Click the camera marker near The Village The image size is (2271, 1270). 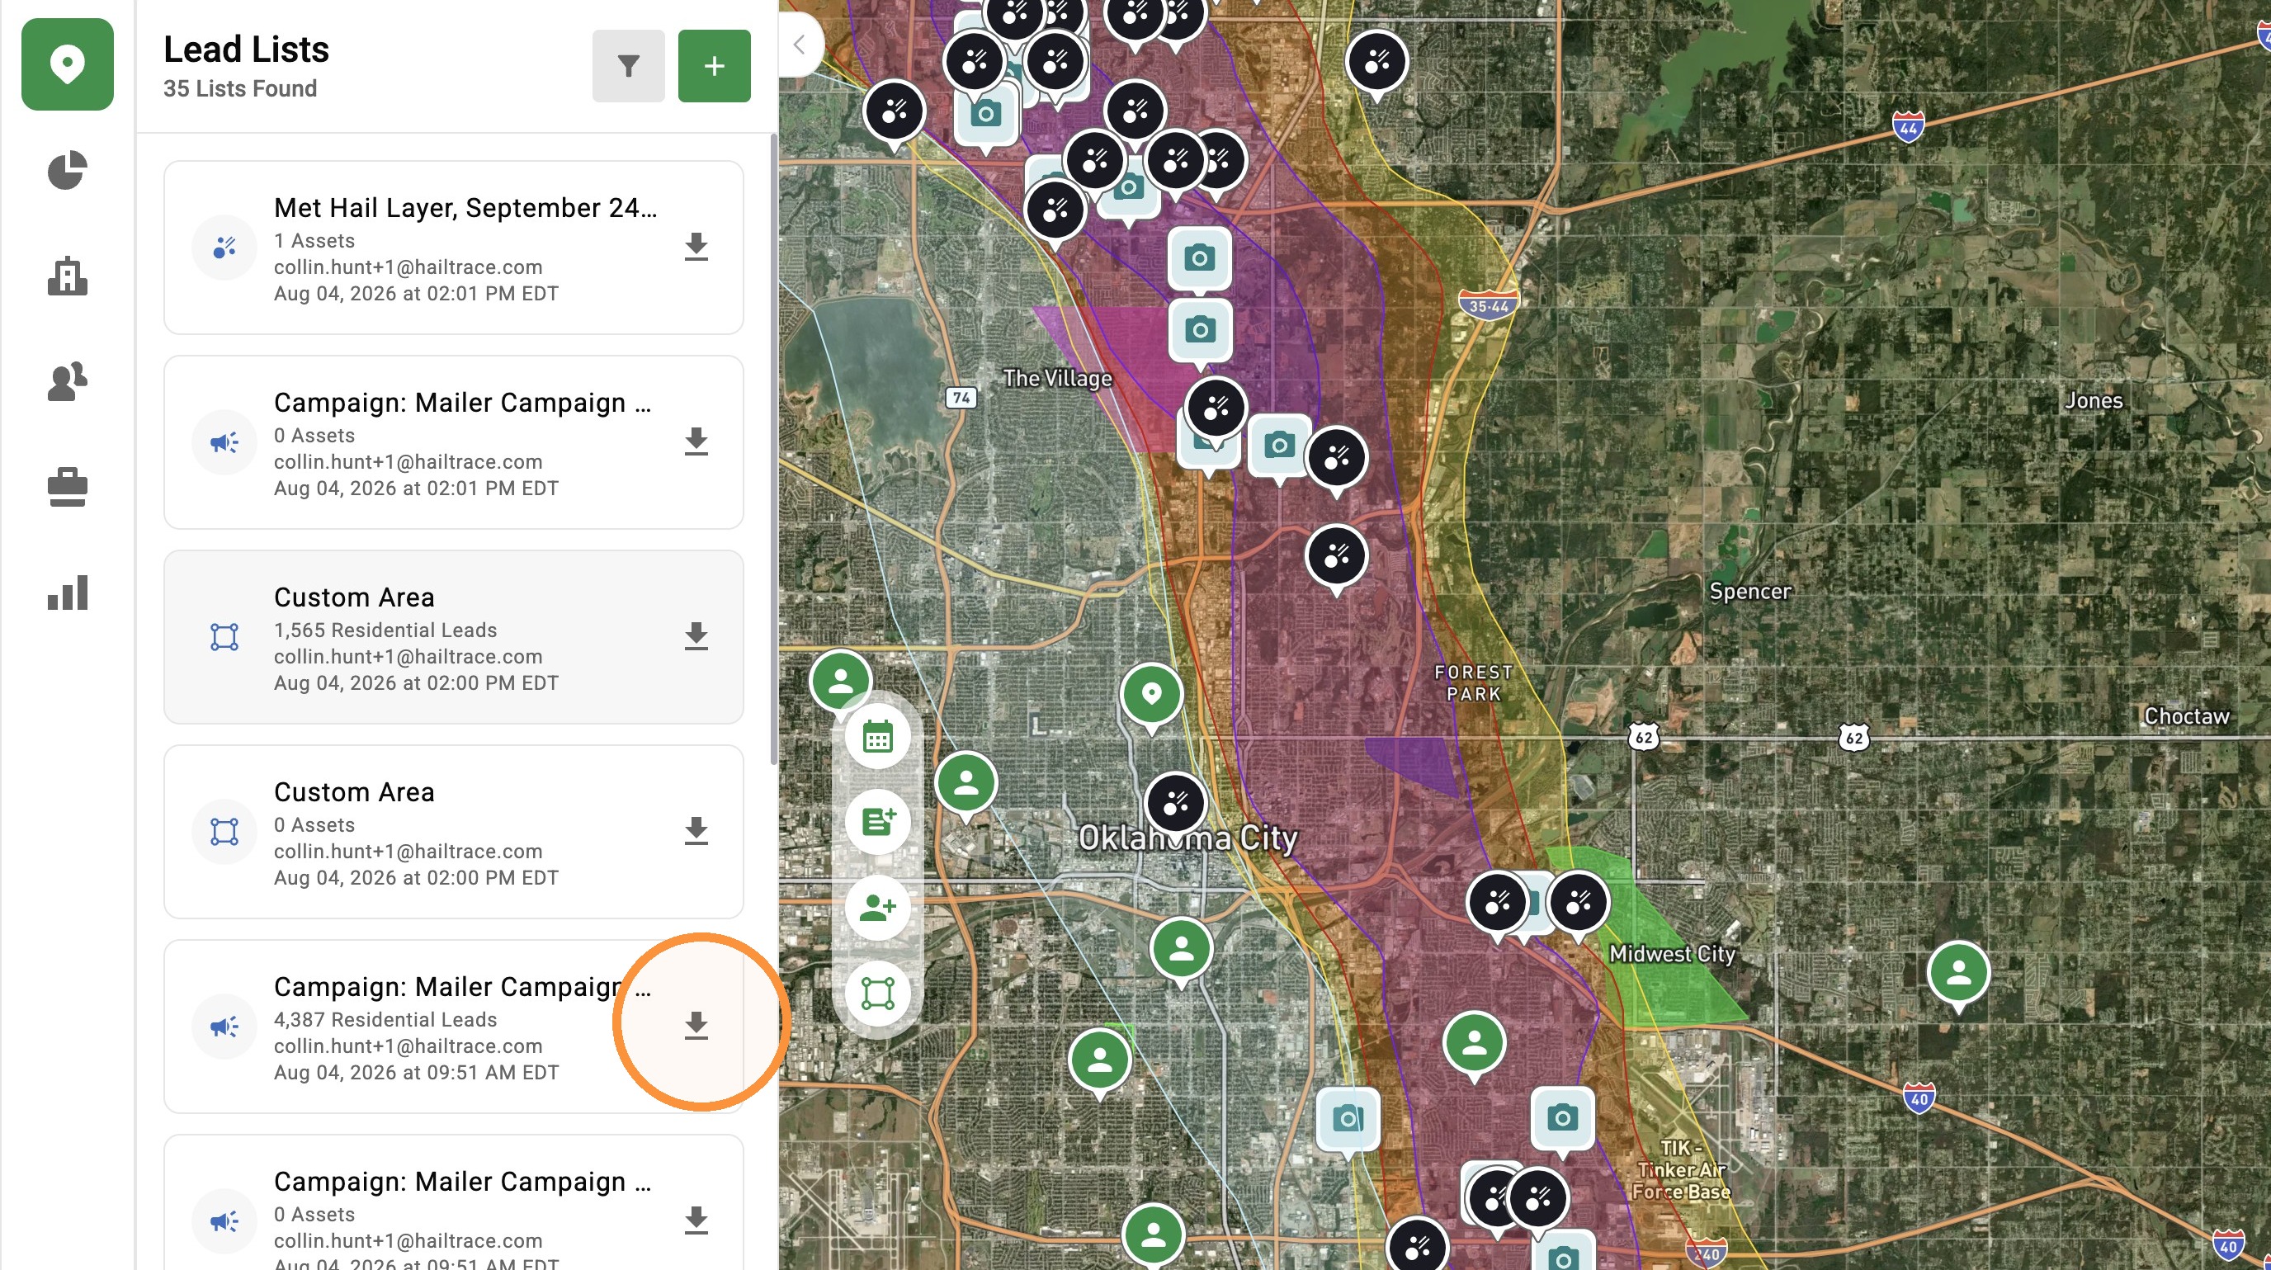coord(1199,329)
